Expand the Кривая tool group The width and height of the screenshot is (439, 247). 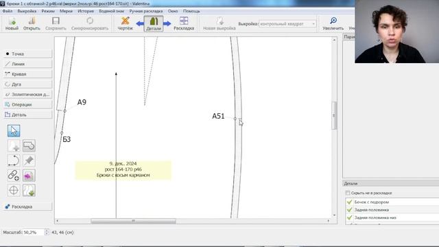27,74
